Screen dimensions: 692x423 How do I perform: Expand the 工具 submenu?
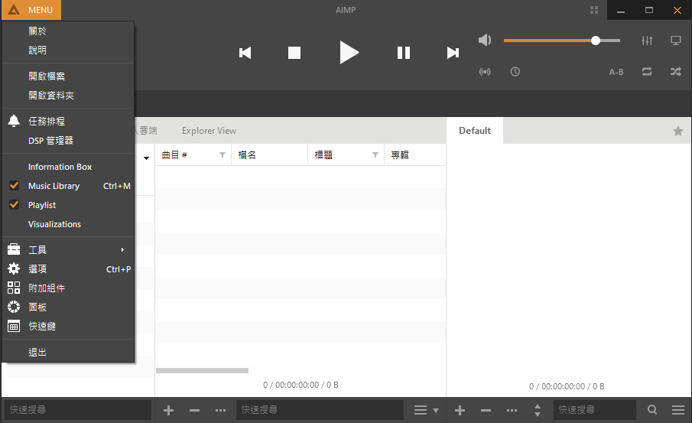click(x=69, y=250)
